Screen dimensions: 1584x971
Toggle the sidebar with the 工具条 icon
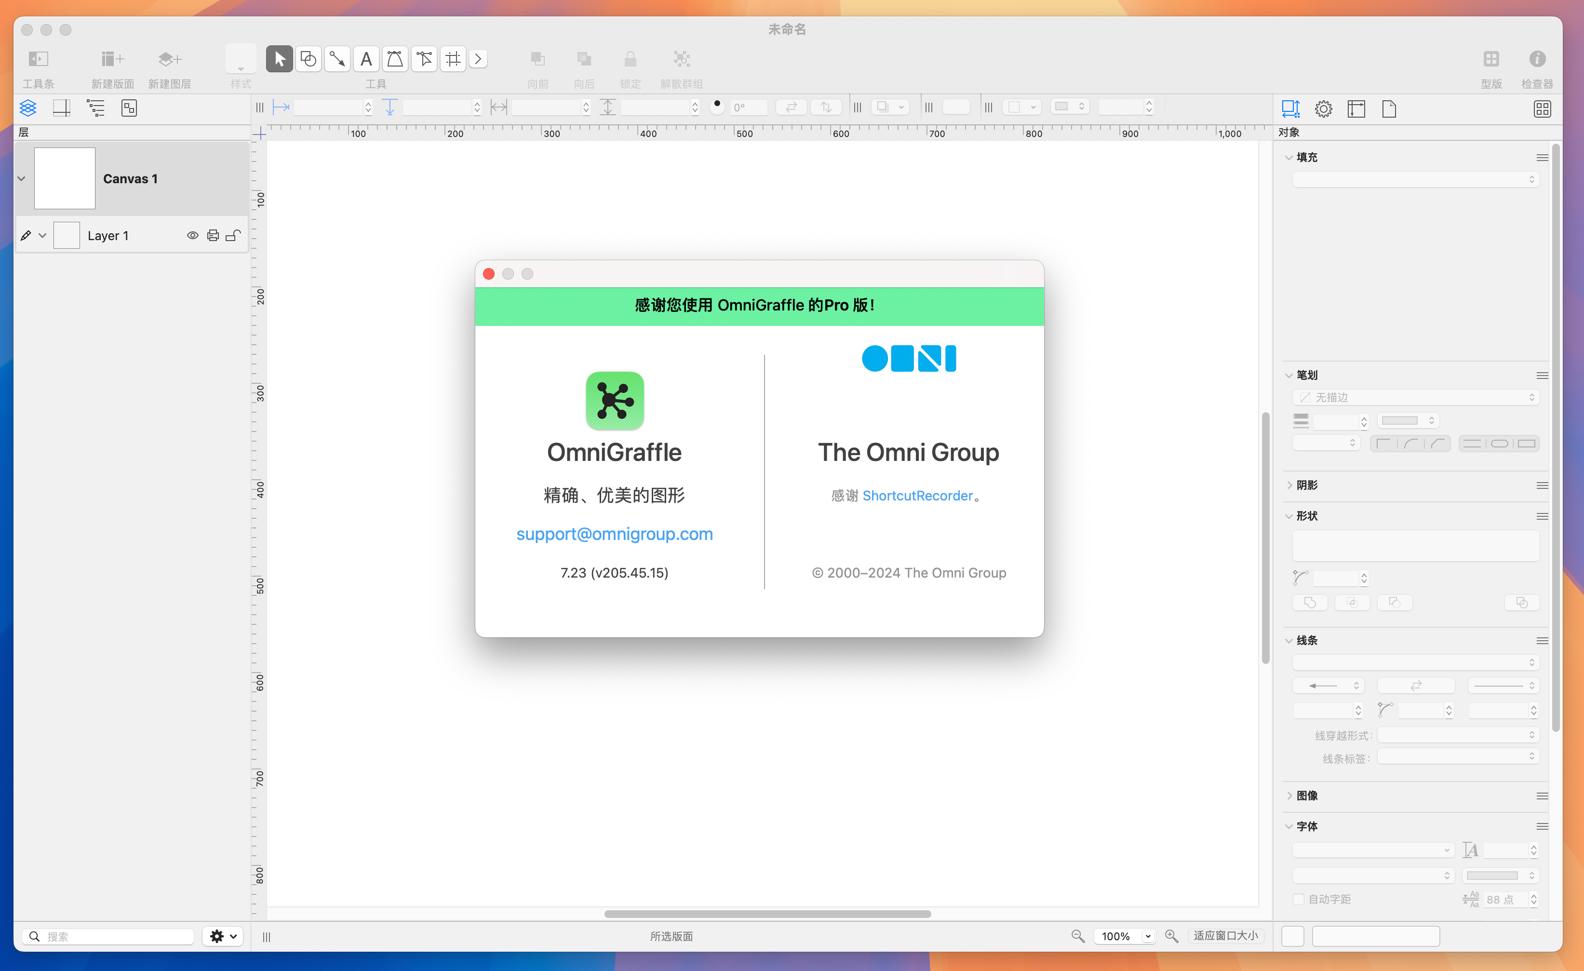click(38, 59)
